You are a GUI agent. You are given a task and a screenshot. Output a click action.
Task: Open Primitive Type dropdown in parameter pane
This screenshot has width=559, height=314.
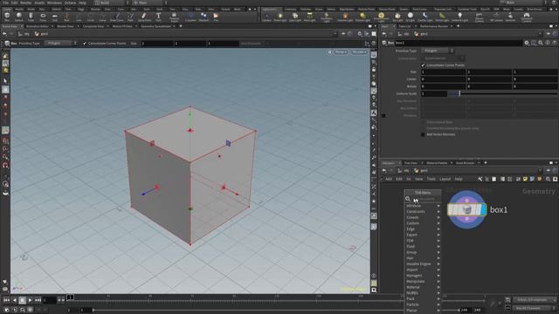click(x=438, y=51)
